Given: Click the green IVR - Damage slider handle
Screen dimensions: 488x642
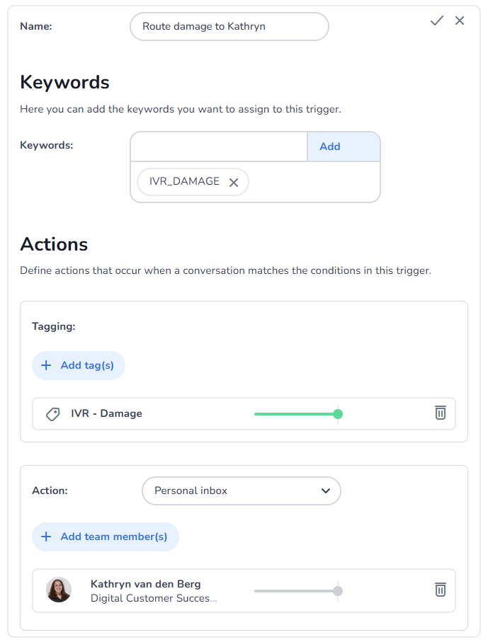Looking at the screenshot, I should (x=338, y=414).
